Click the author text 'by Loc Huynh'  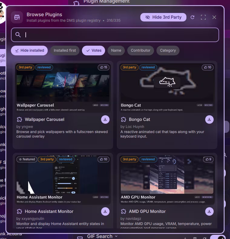[x=132, y=127]
